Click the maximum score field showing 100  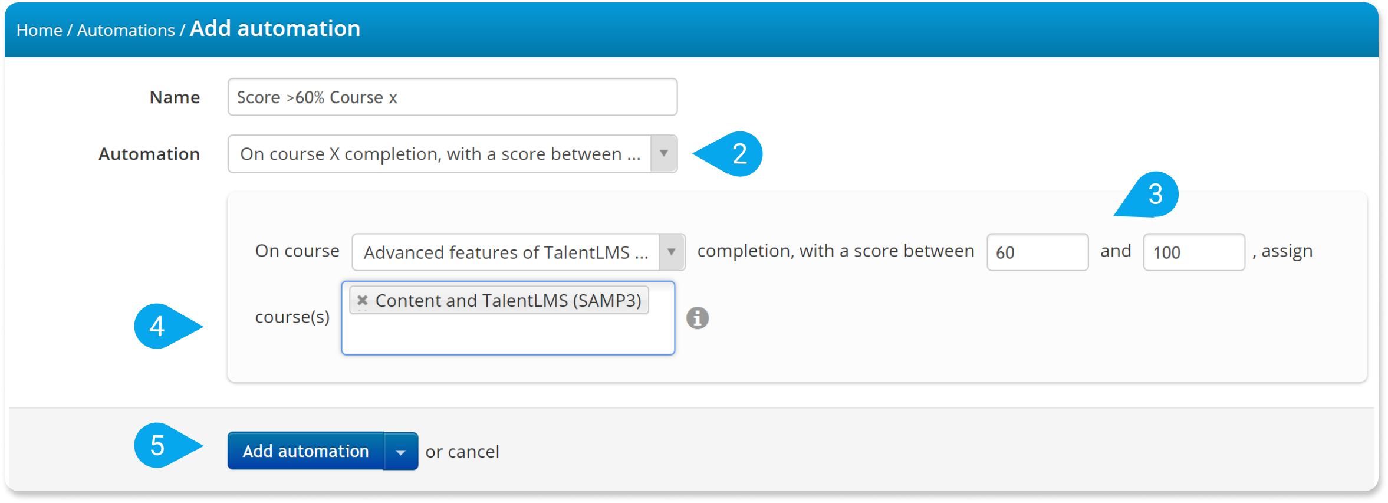(x=1193, y=252)
